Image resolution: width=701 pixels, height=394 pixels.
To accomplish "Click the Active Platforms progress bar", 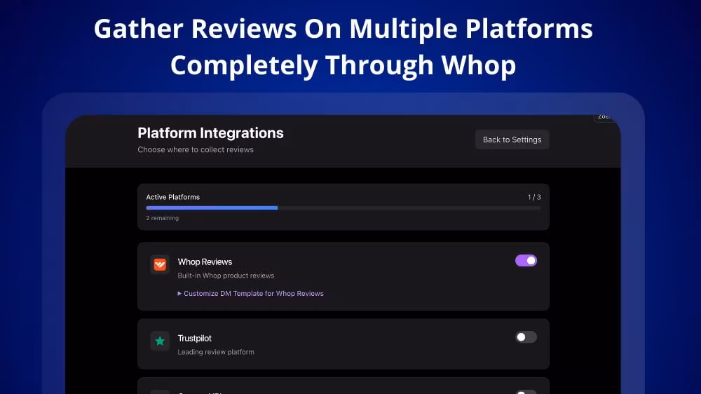I will [343, 208].
